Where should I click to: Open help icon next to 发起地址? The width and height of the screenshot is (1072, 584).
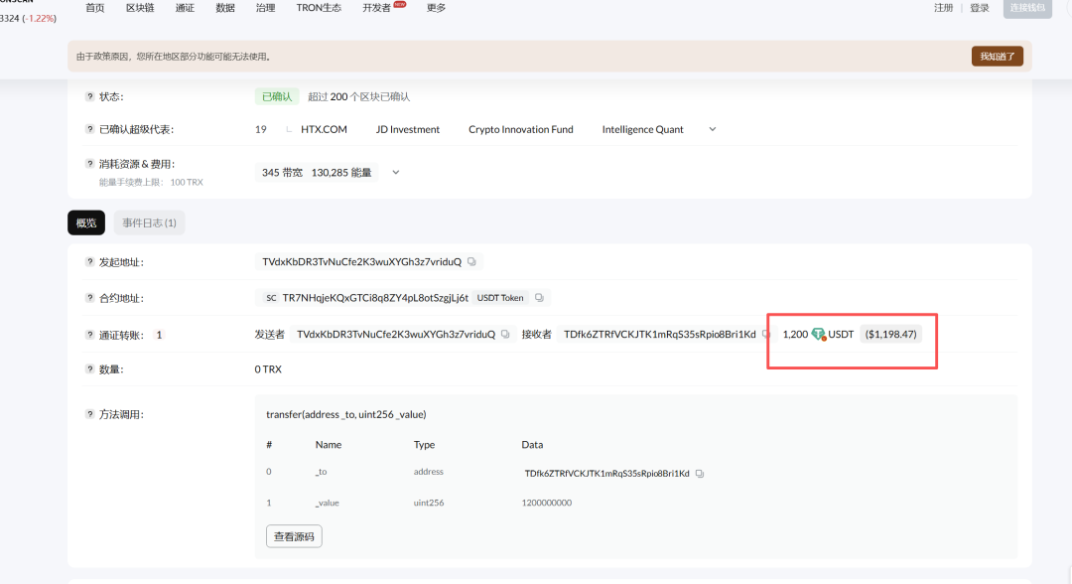(x=89, y=262)
